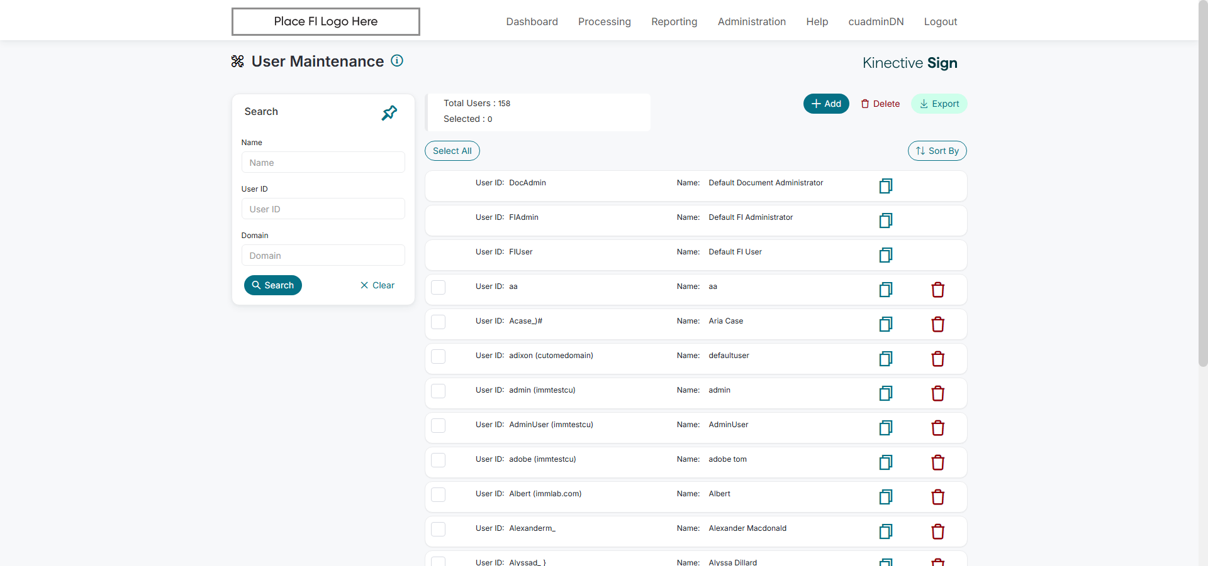Copy the AdminUser (immtestcu) user
This screenshot has height=566, width=1208.
pos(886,428)
